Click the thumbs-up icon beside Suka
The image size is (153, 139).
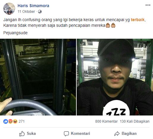(x=22, y=134)
